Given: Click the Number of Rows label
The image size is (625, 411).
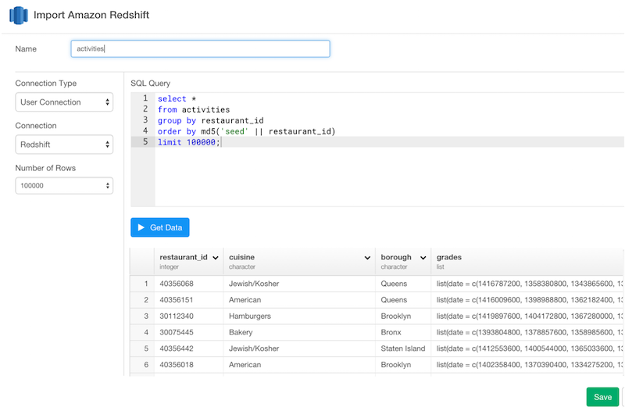Looking at the screenshot, I should [45, 168].
